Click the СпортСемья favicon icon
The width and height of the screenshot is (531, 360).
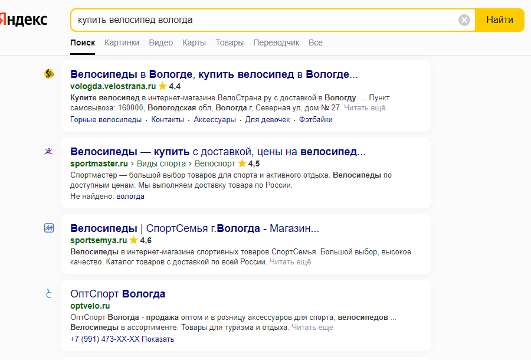(x=49, y=228)
